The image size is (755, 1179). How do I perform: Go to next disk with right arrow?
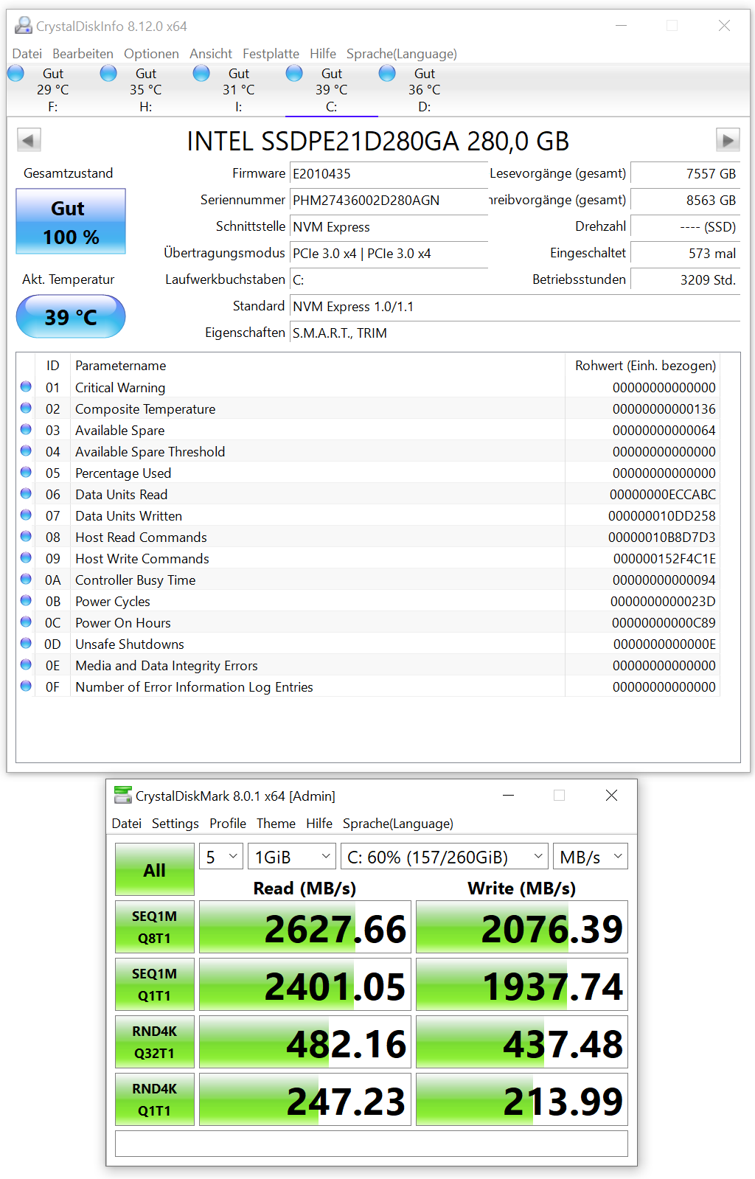(x=728, y=140)
